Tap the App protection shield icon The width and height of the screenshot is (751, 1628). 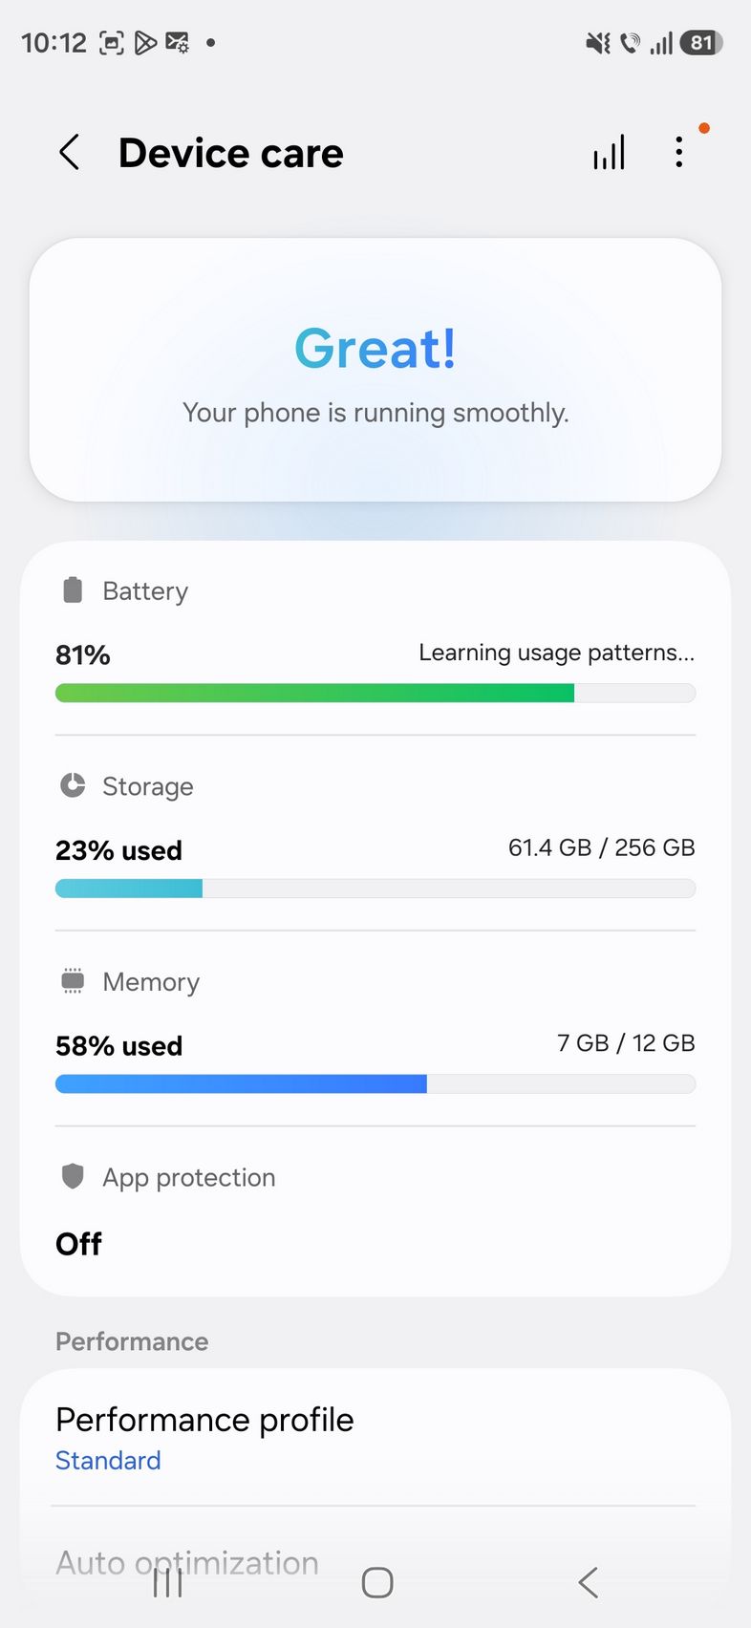(x=73, y=1176)
